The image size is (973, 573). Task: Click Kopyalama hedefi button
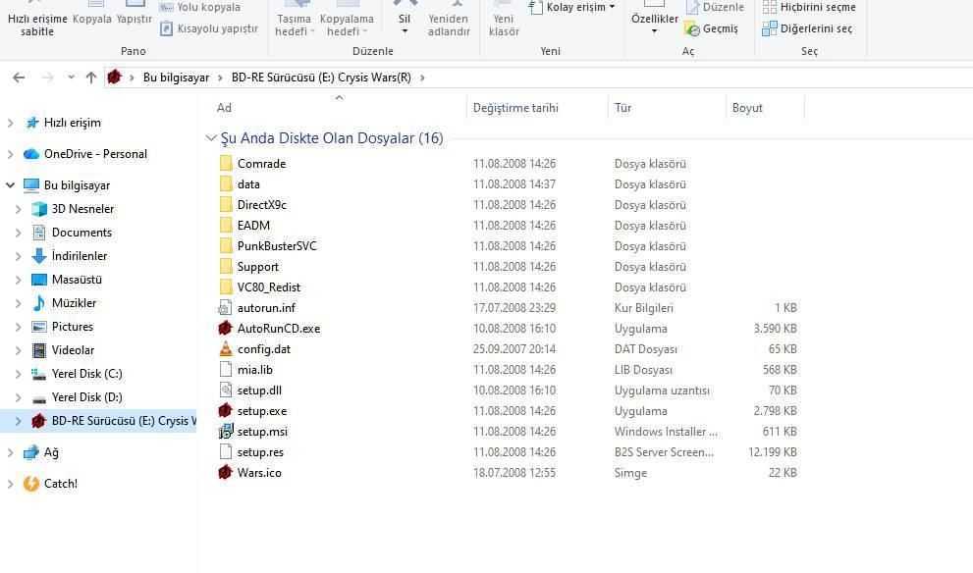pyautogui.click(x=347, y=20)
